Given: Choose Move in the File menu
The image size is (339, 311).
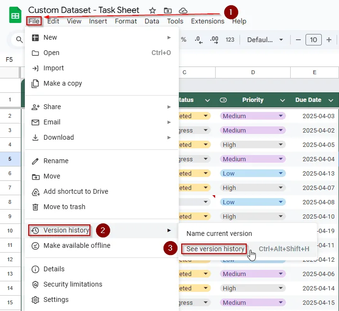Looking at the screenshot, I should pos(102,176).
